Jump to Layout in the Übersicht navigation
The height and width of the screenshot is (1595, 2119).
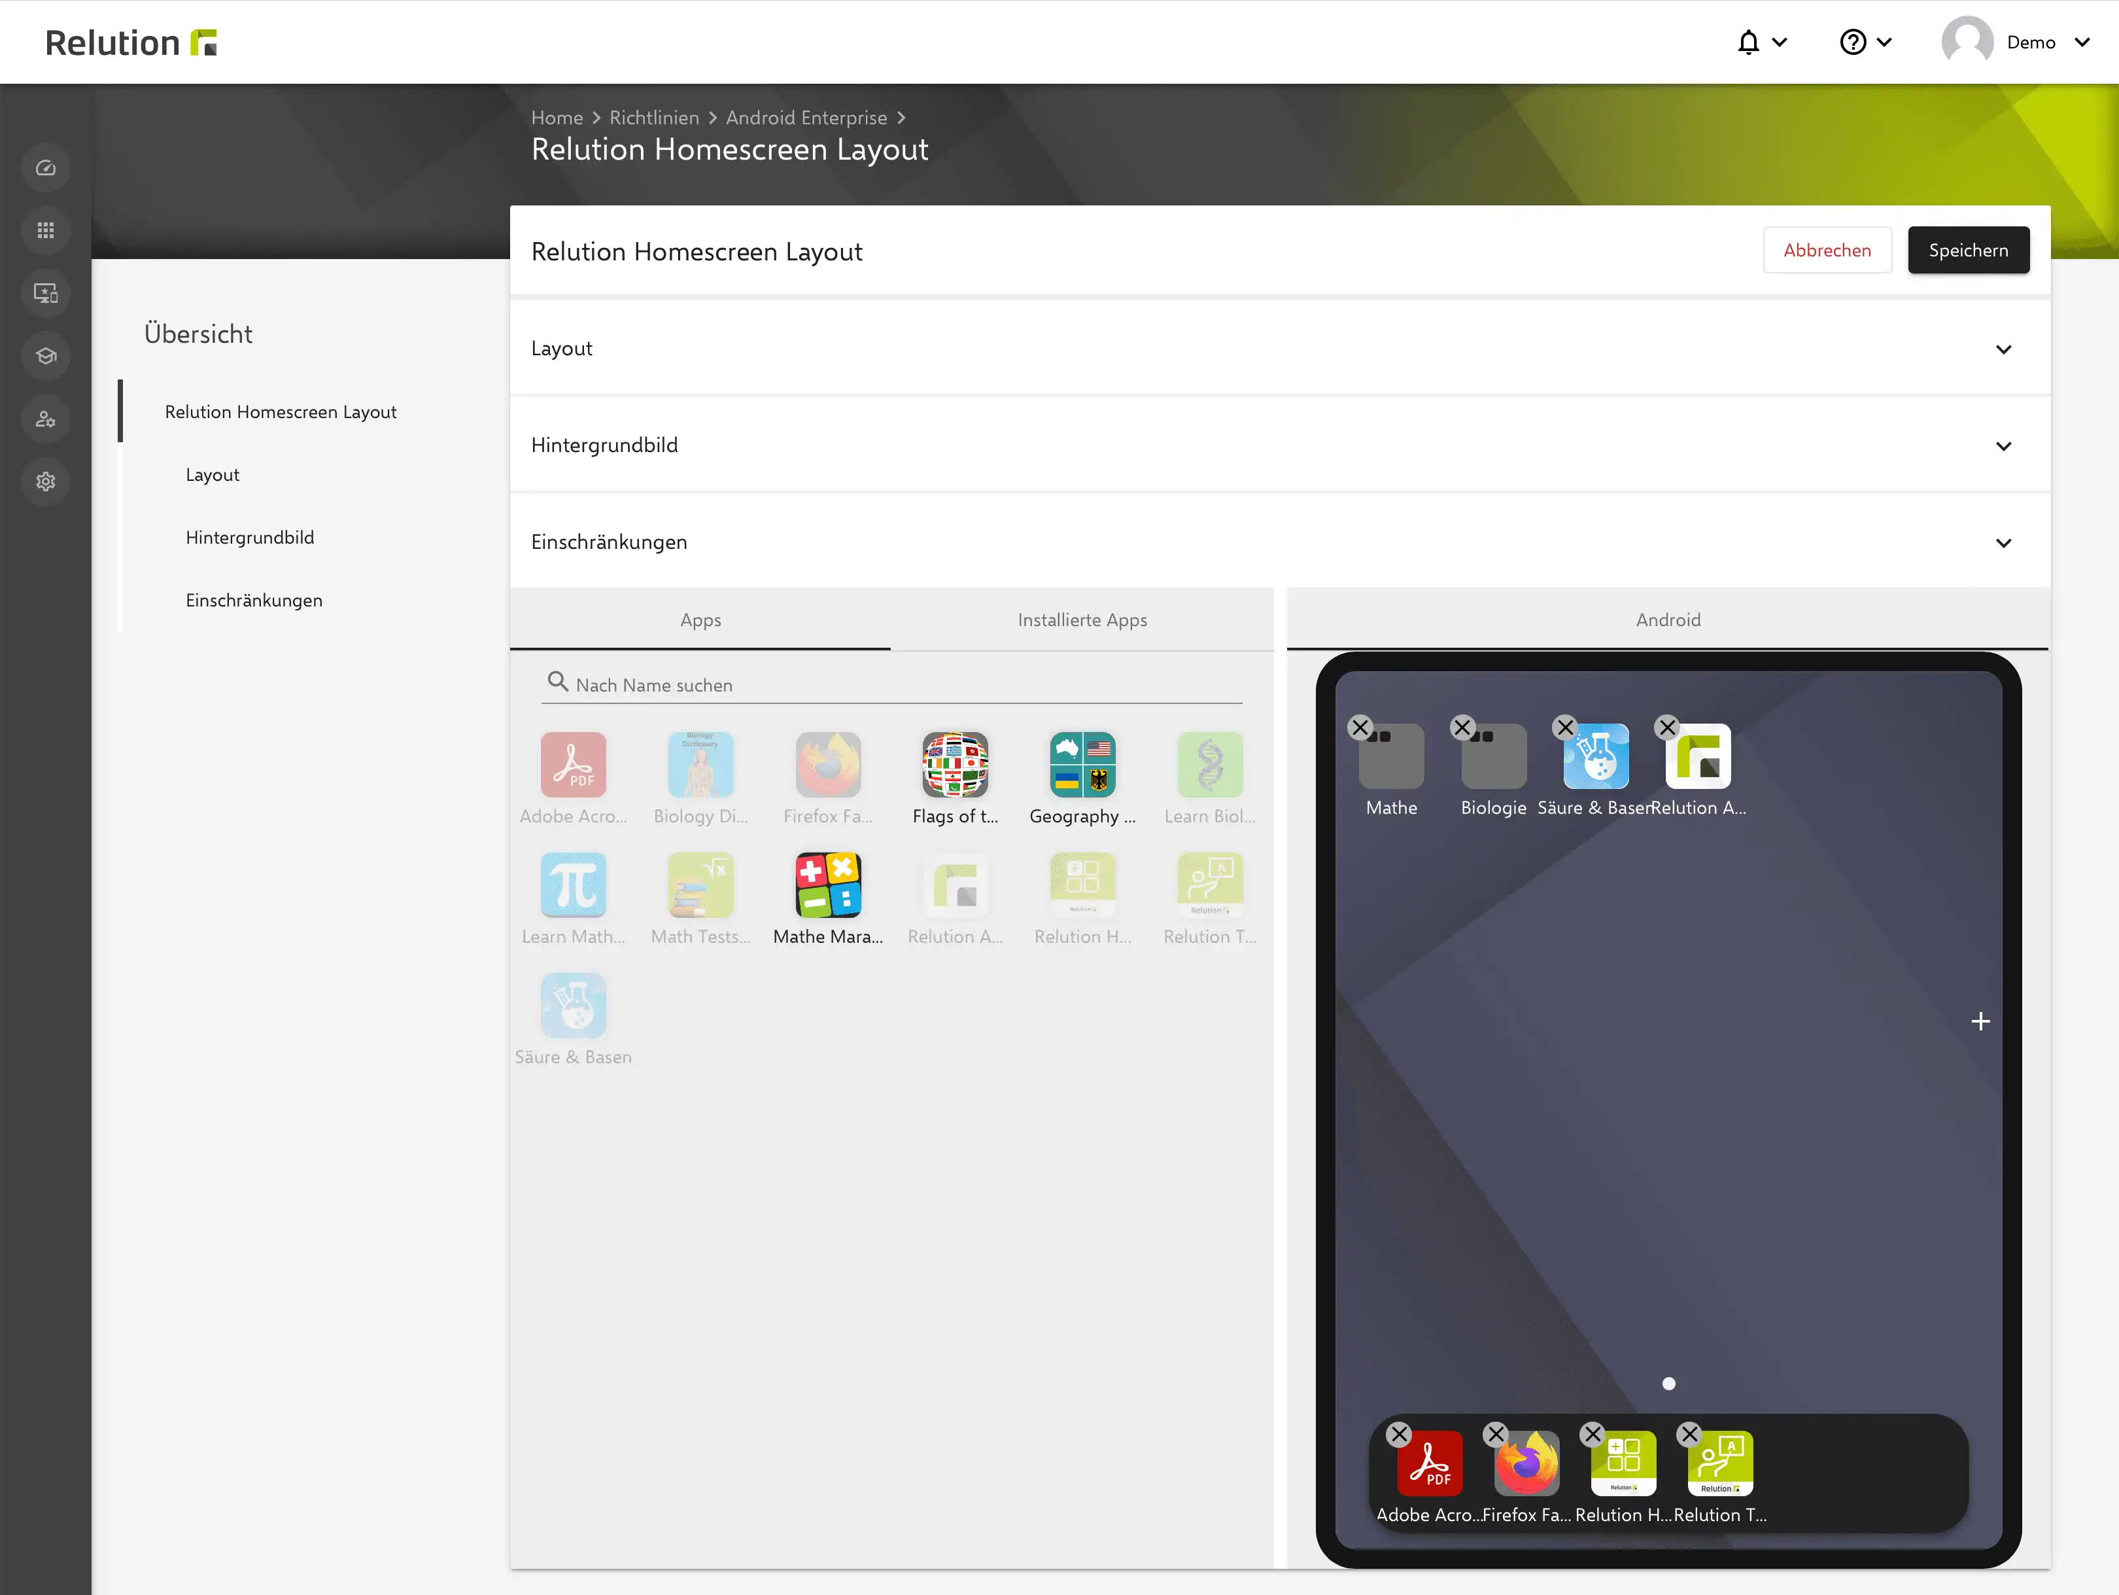(x=213, y=476)
